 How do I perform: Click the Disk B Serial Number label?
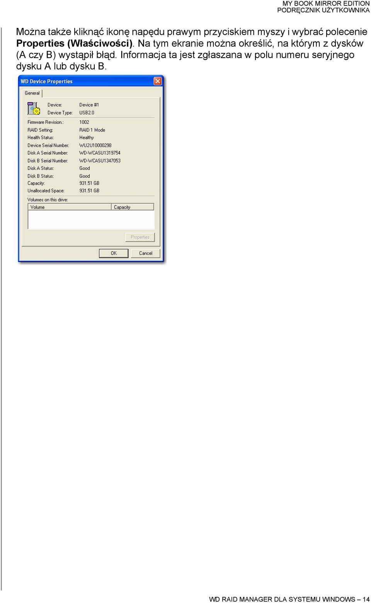(x=48, y=161)
